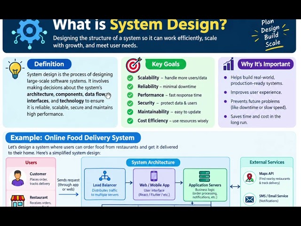The height and width of the screenshot is (226, 301).
Task: Click the External Services panel header
Action: pyautogui.click(x=267, y=162)
